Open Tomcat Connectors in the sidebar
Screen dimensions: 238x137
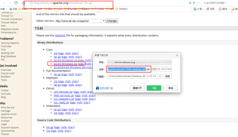pos(12,19)
